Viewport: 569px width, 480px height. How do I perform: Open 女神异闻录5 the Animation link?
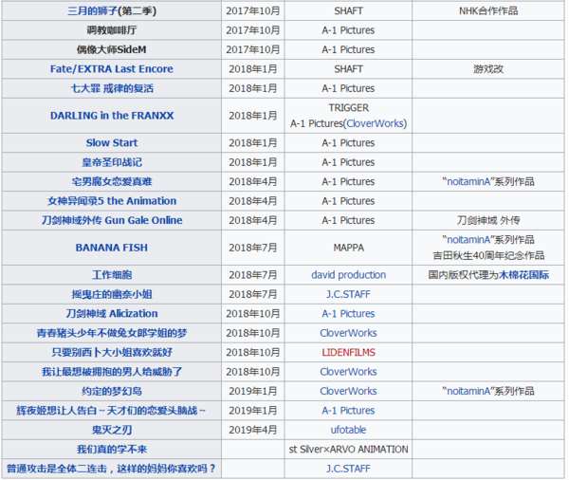pos(112,201)
